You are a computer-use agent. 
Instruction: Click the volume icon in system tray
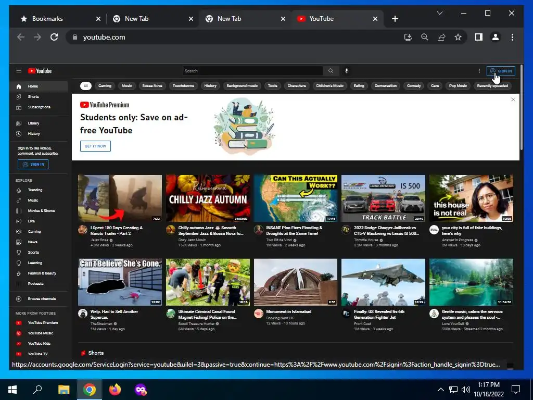pyautogui.click(x=466, y=390)
